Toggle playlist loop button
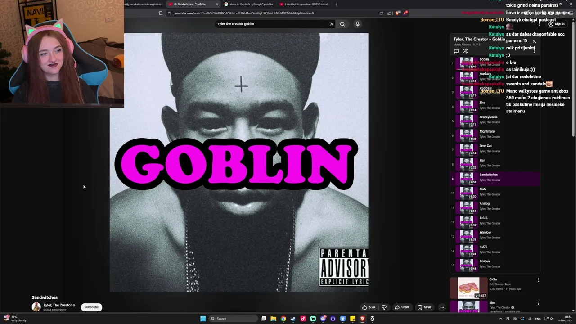 [456, 51]
